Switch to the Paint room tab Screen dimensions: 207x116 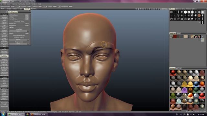tap(3, 9)
